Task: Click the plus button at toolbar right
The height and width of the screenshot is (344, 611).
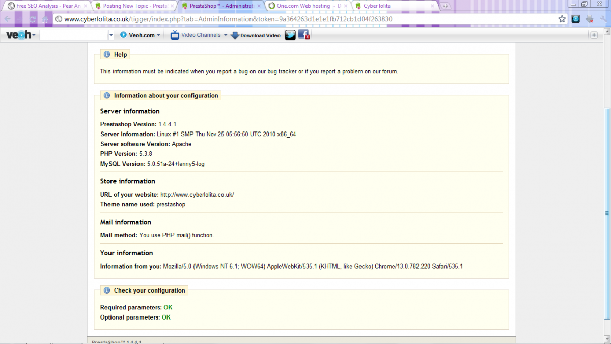Action: point(594,35)
